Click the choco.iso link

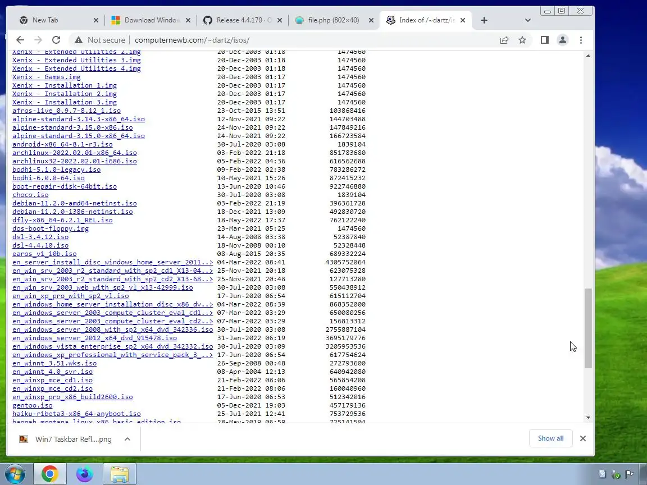click(30, 195)
